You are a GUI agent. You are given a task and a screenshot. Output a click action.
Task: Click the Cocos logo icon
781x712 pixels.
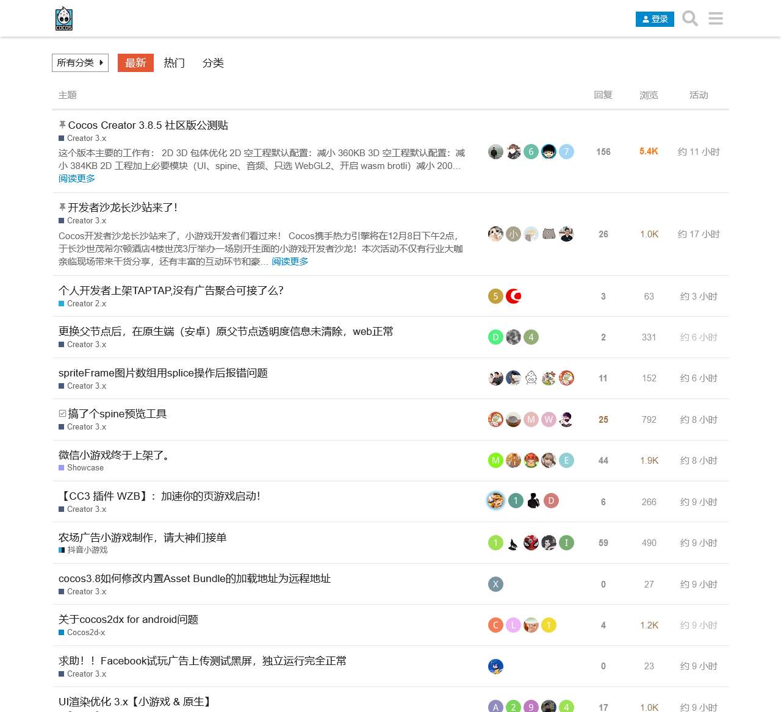coord(64,18)
